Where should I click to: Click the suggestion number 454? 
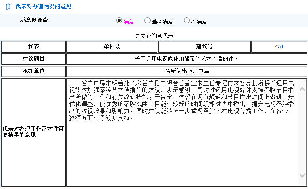[279, 46]
